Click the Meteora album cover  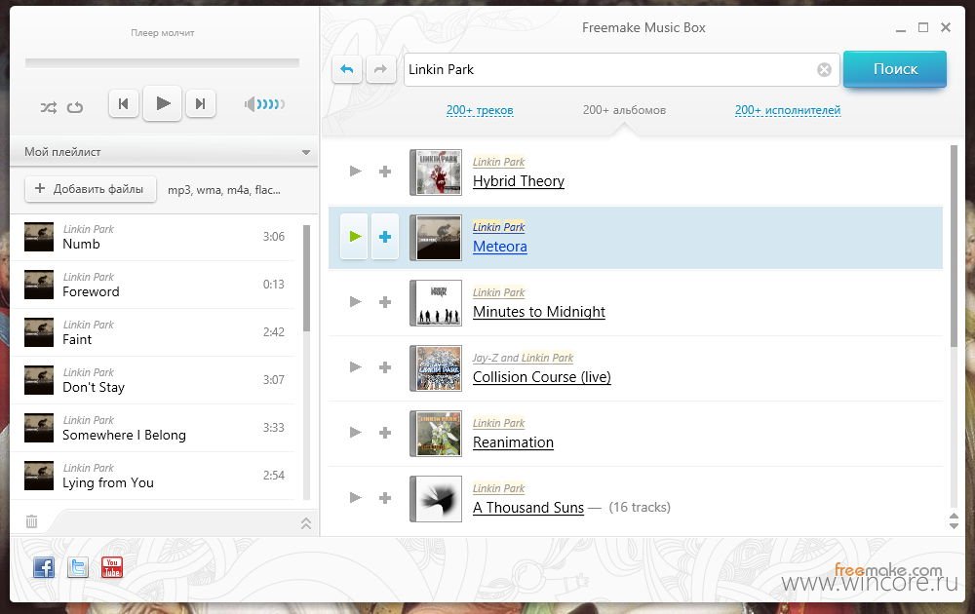coord(436,238)
